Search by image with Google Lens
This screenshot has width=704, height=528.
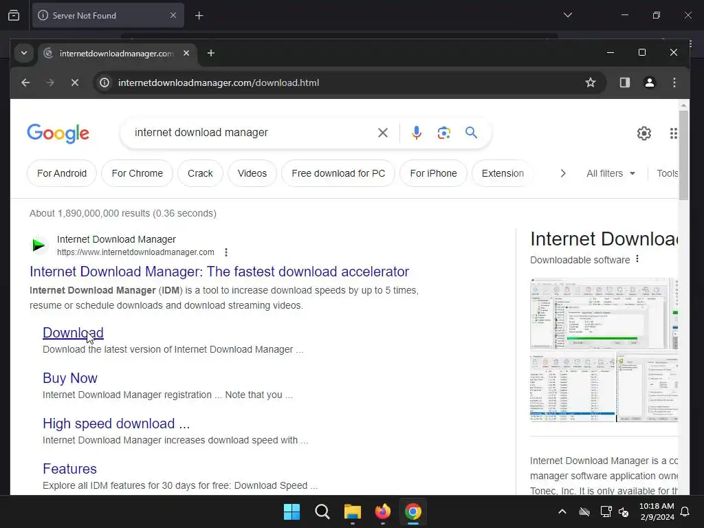coord(443,133)
